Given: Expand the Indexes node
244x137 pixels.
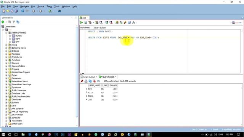Looking at the screenshot, I should (6, 51).
